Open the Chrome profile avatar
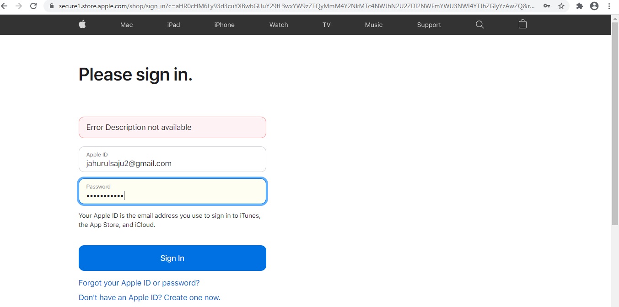Screen dimensions: 619x307 594,6
